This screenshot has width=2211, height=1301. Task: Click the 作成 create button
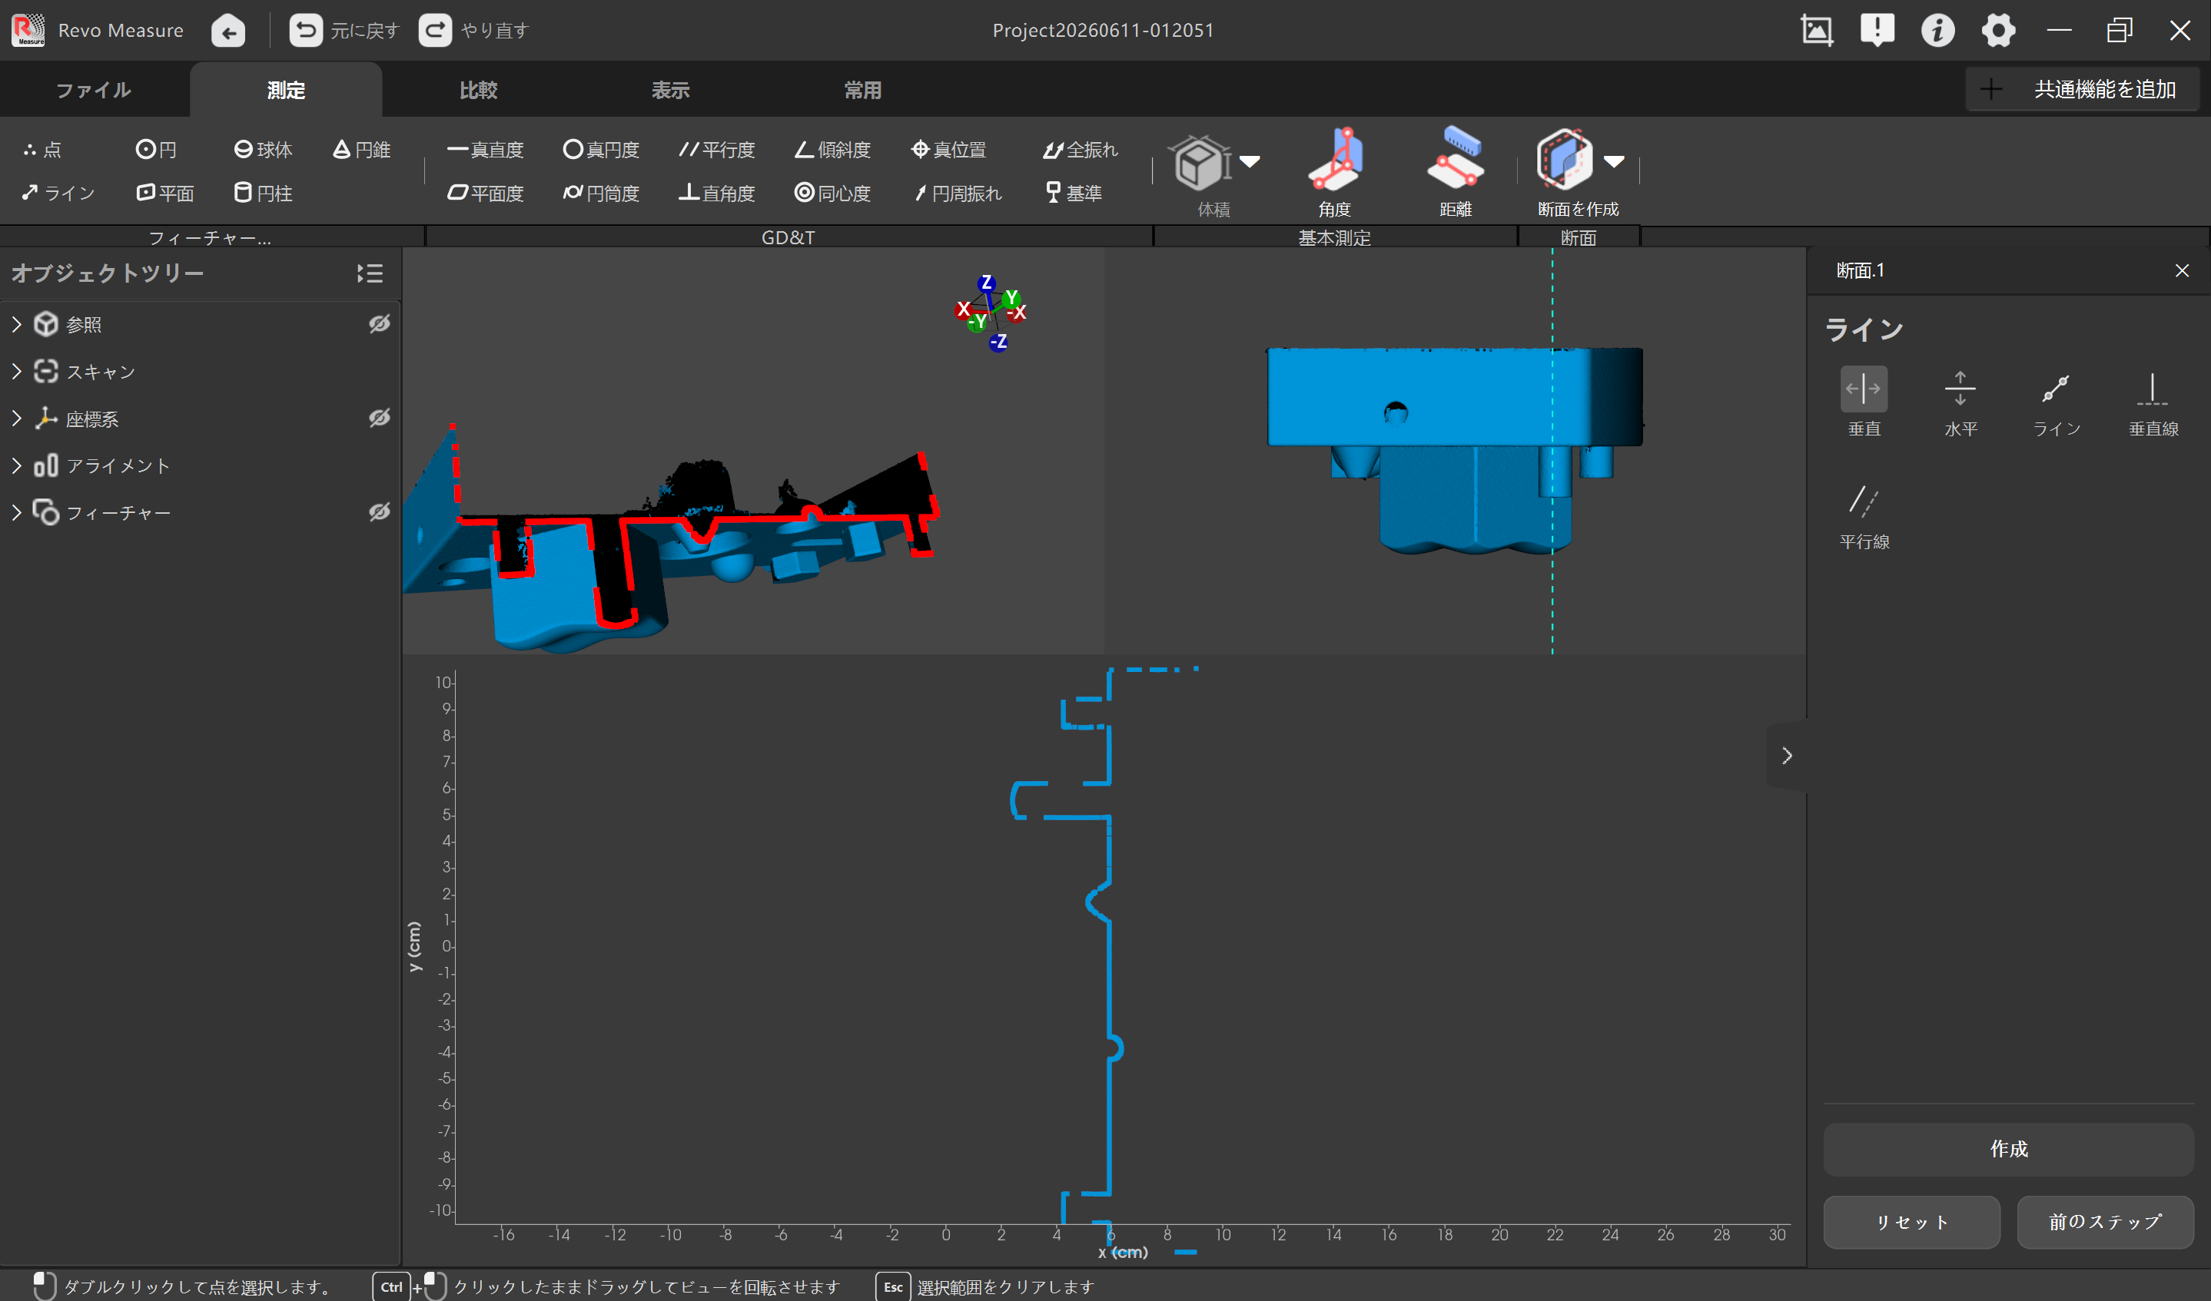2008,1148
